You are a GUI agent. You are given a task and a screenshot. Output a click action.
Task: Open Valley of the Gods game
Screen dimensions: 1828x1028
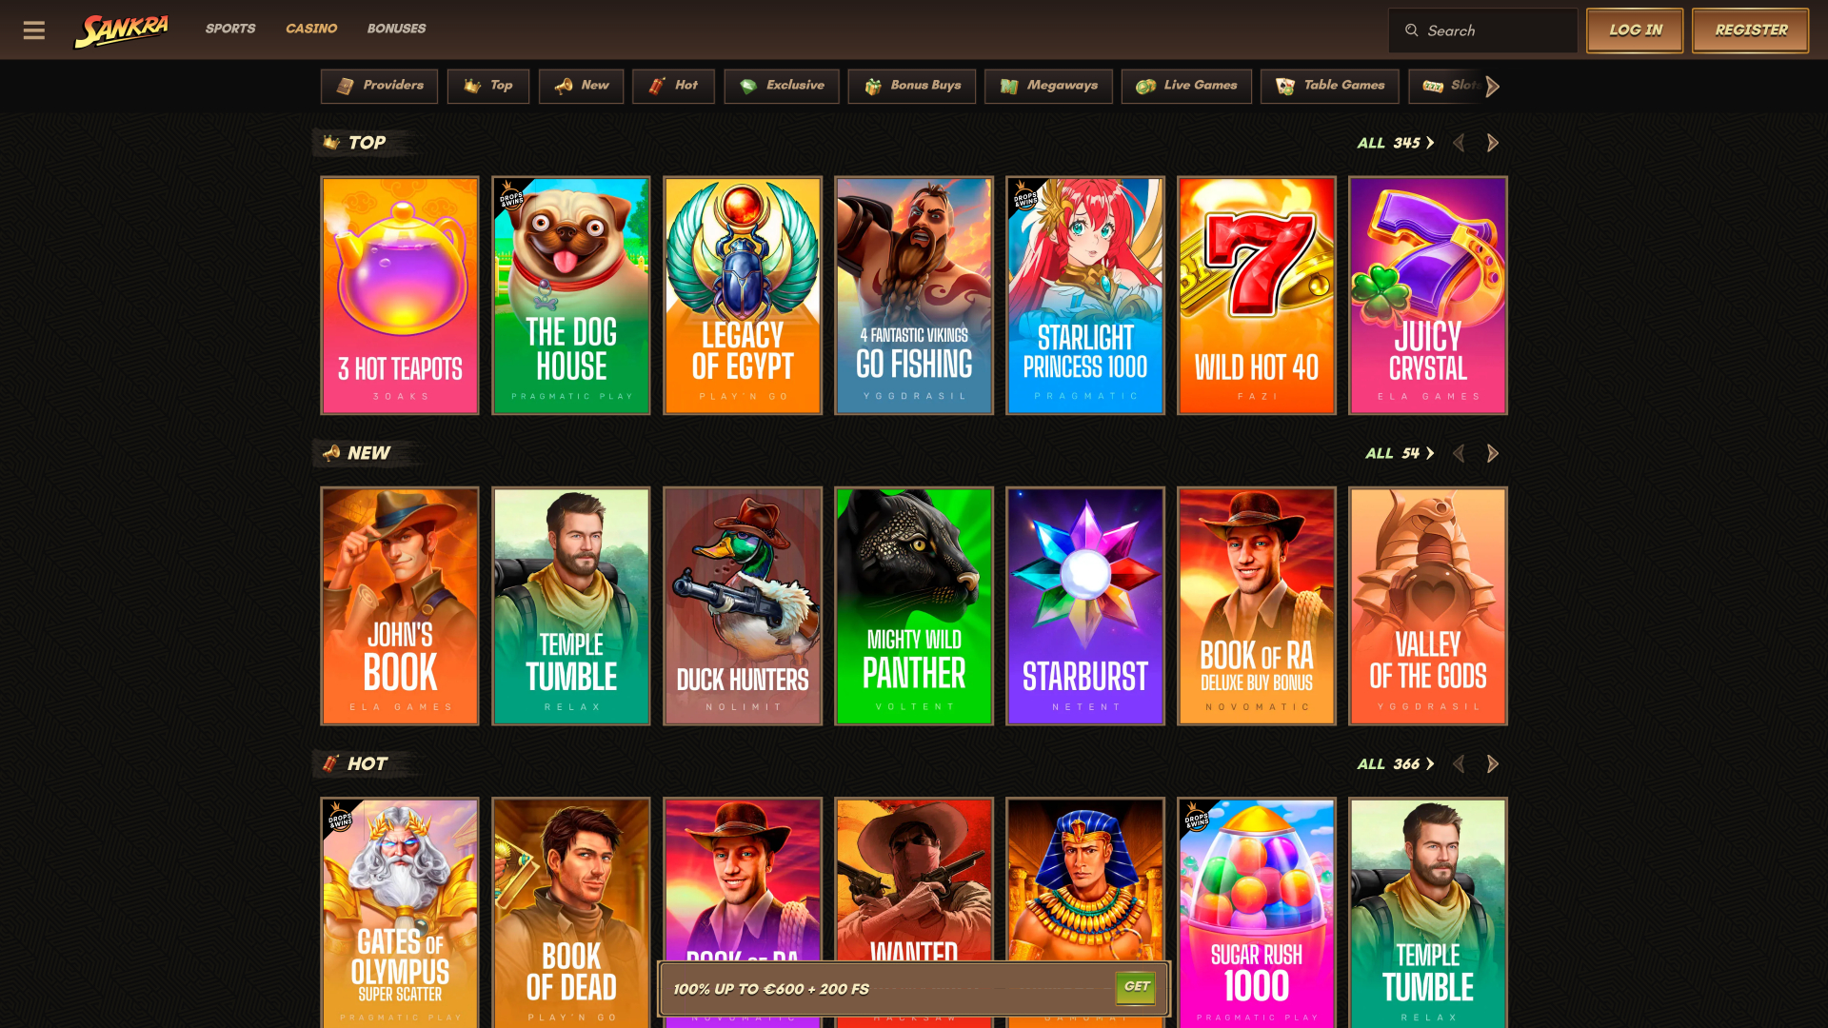(x=1428, y=606)
